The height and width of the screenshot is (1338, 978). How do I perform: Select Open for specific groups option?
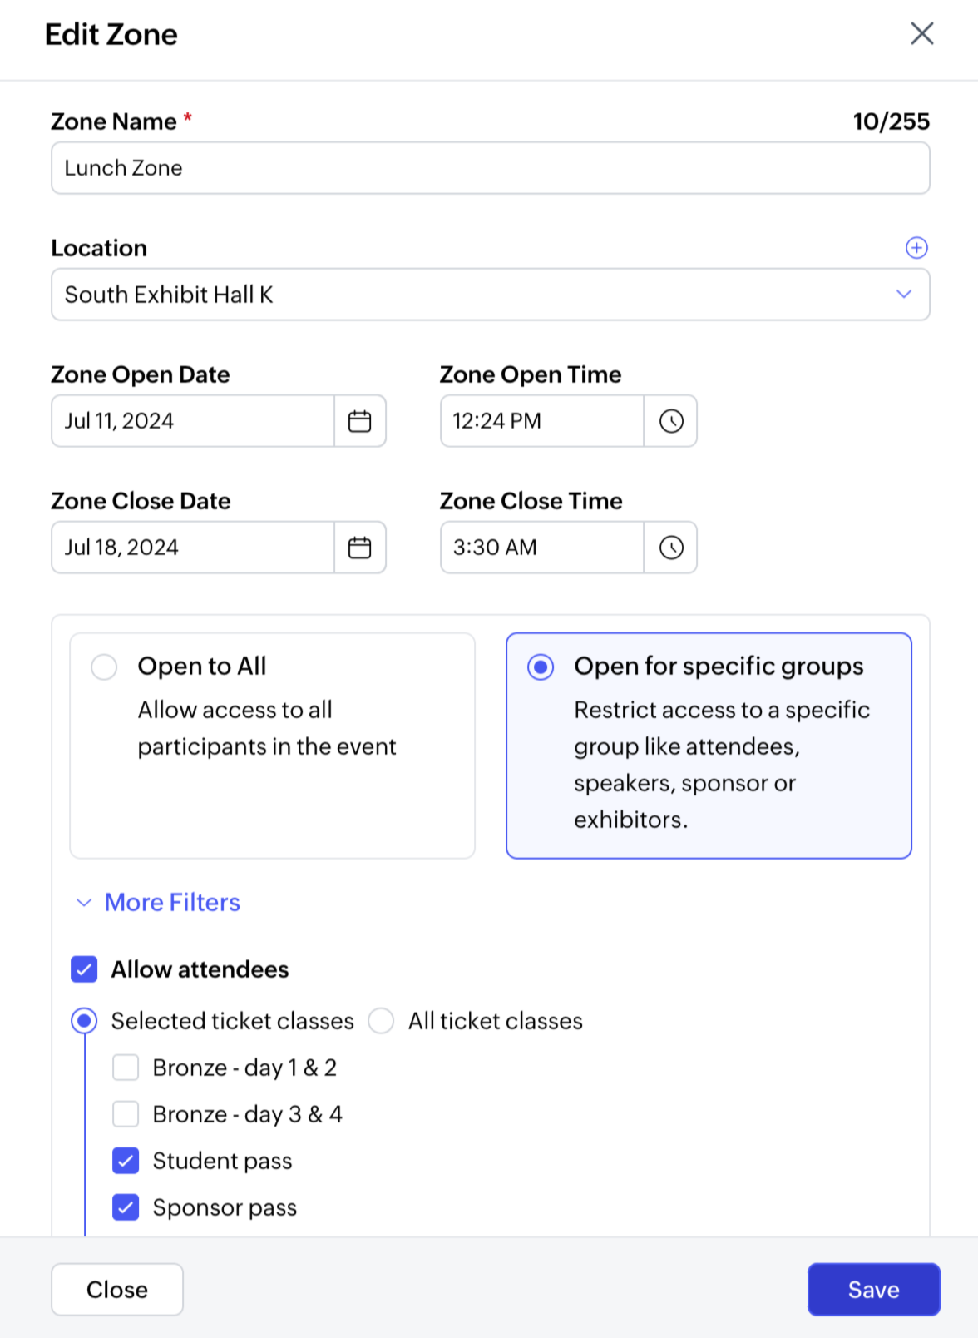[541, 667]
